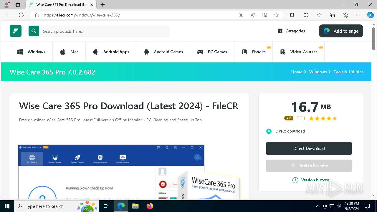Image resolution: width=377 pixels, height=212 pixels.
Task: Click the green search magnifier button
Action: (34, 31)
